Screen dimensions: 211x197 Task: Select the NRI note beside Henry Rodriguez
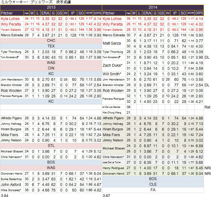pyautogui.click(x=208, y=168)
